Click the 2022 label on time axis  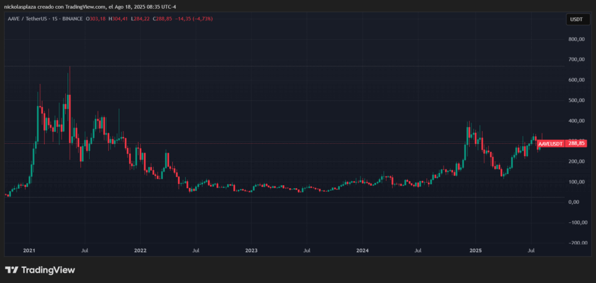coord(140,250)
